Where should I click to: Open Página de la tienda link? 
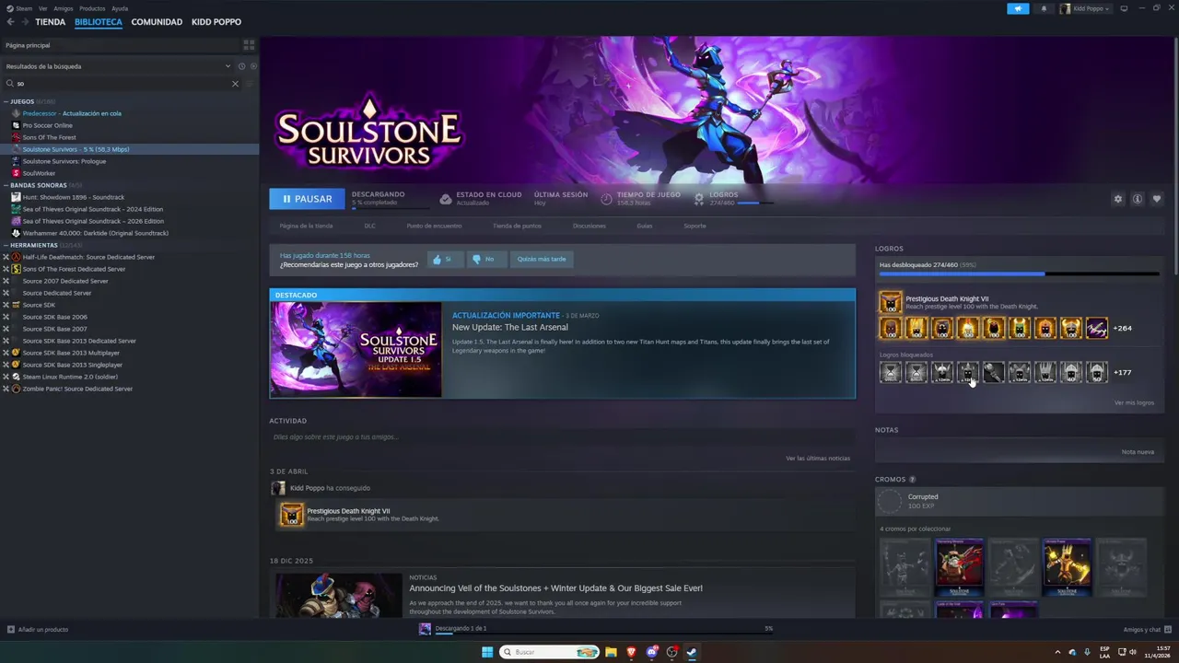coord(306,226)
